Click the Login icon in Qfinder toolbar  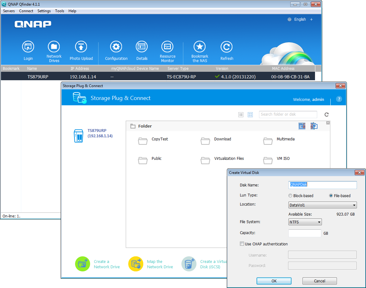point(28,47)
